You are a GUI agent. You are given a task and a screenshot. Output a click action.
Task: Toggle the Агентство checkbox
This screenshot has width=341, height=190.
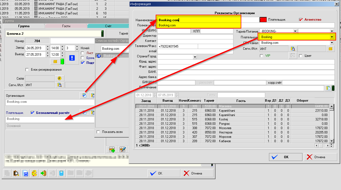[301, 20]
